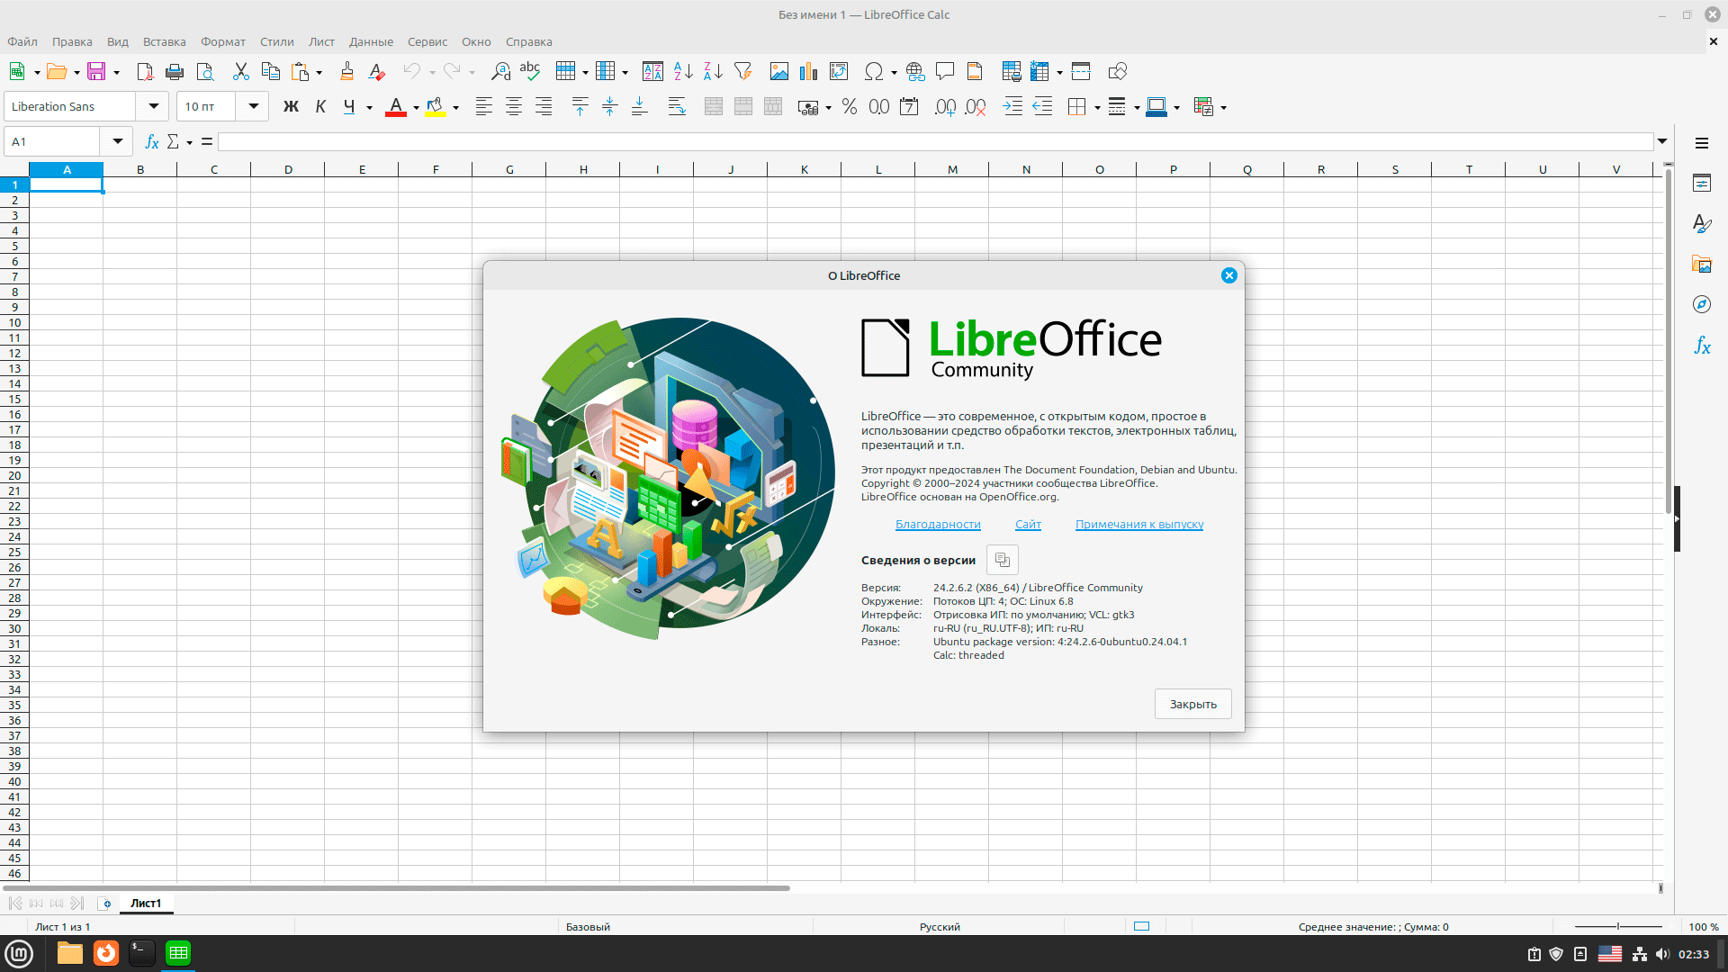
Task: Open the sidebar Navigator compass icon
Action: [1701, 305]
